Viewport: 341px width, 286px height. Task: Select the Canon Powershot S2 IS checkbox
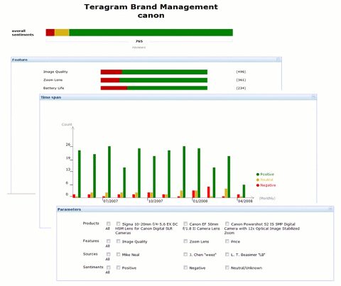coord(227,224)
